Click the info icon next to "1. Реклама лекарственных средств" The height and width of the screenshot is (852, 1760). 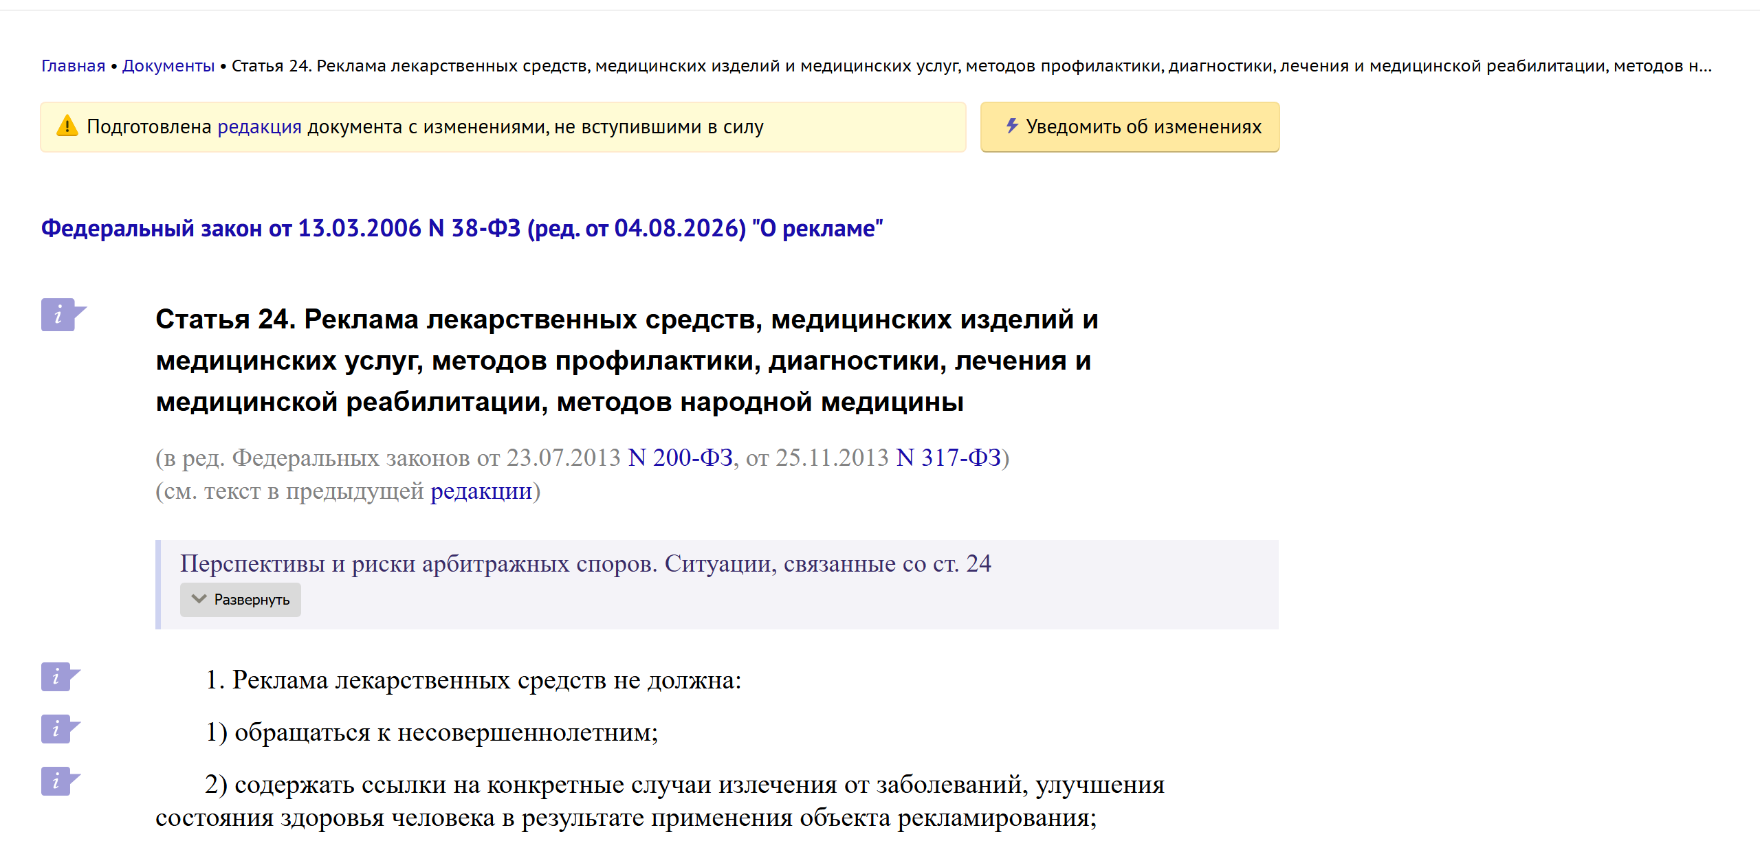(60, 677)
